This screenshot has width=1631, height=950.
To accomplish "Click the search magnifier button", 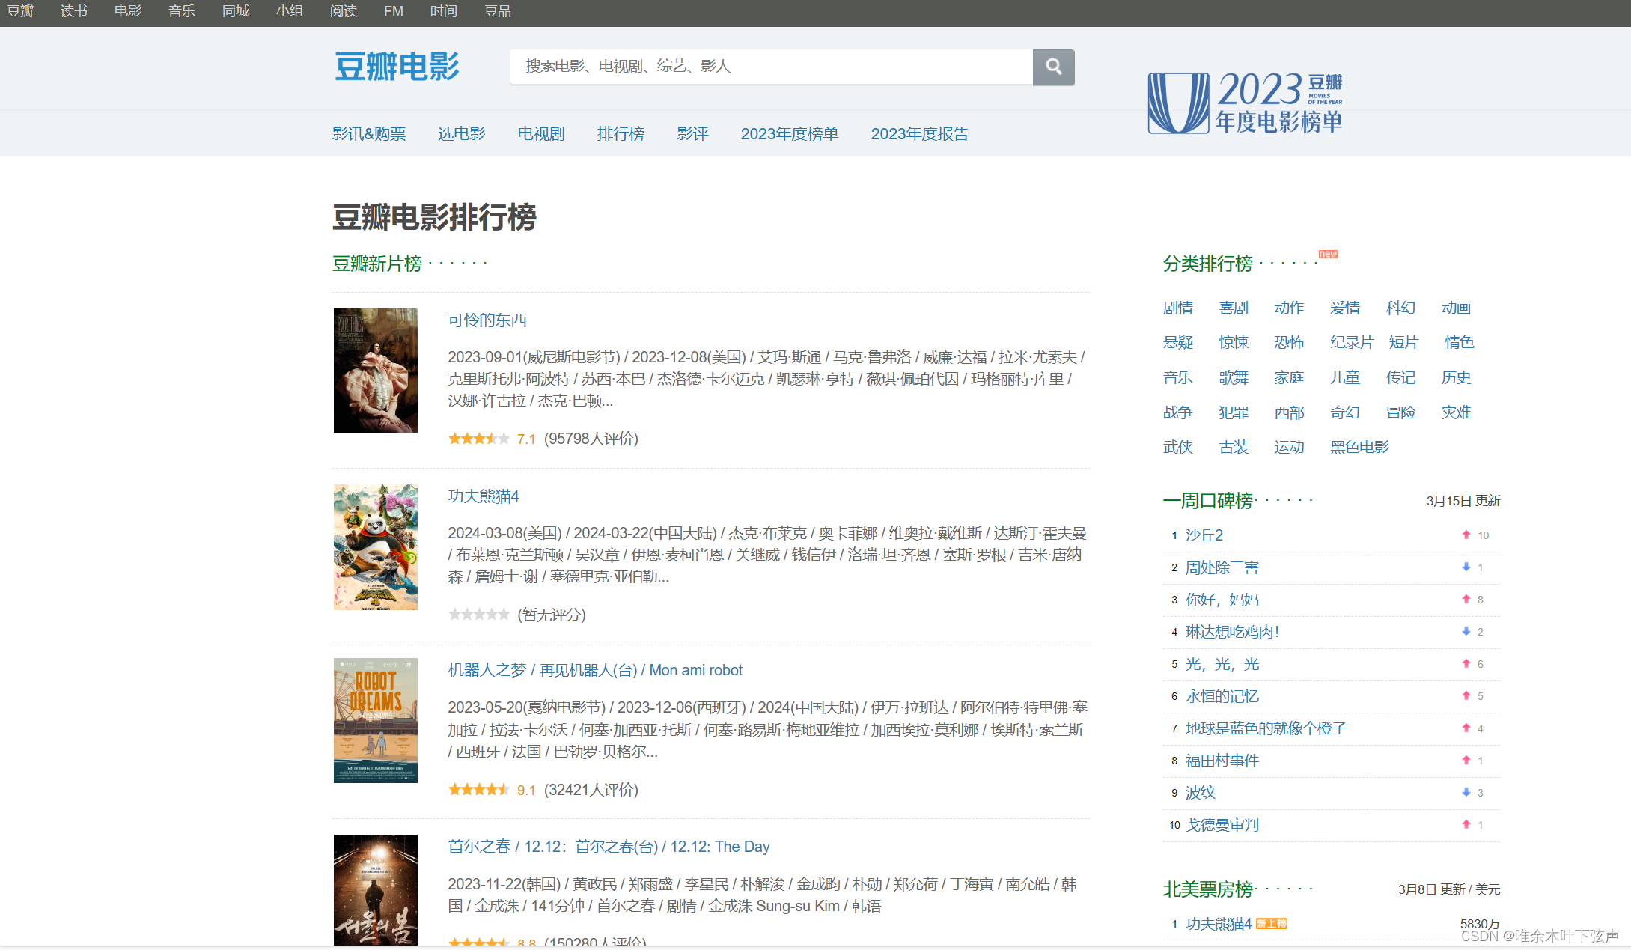I will click(x=1053, y=67).
